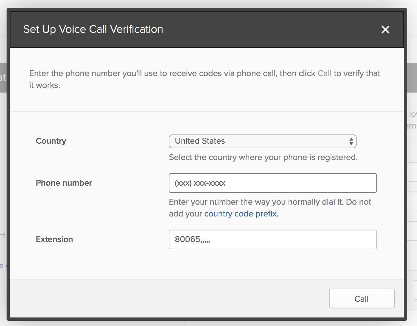Click the empty dark header bar area

tap(263, 30)
